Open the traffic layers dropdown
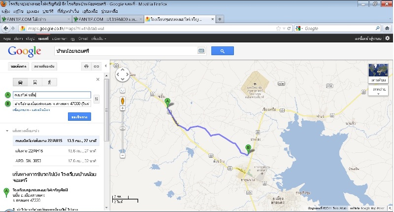 (378, 91)
